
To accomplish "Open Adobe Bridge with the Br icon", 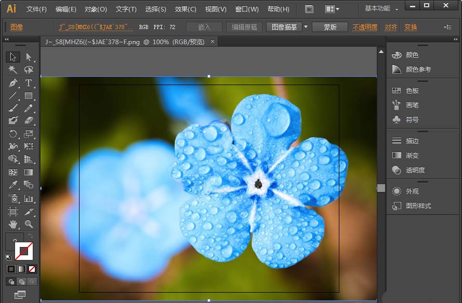I will [309, 9].
